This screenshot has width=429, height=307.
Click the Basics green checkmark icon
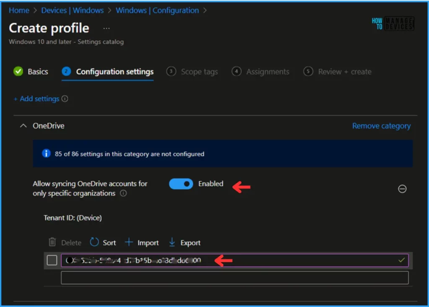click(18, 71)
